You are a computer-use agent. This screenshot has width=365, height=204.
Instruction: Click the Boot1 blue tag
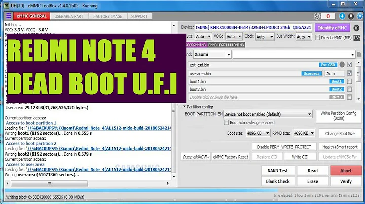click(337, 81)
